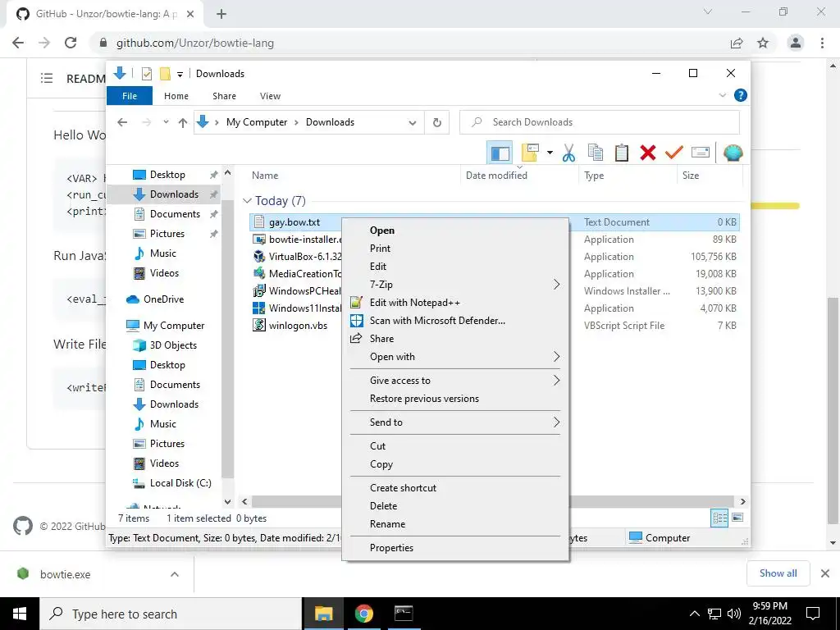Click the Search Downloads field
840x630 pixels.
pyautogui.click(x=600, y=122)
